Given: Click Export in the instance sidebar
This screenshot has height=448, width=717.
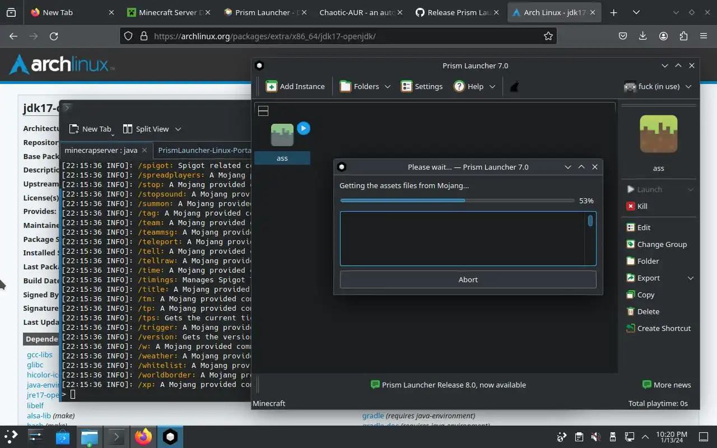Looking at the screenshot, I should pyautogui.click(x=643, y=278).
